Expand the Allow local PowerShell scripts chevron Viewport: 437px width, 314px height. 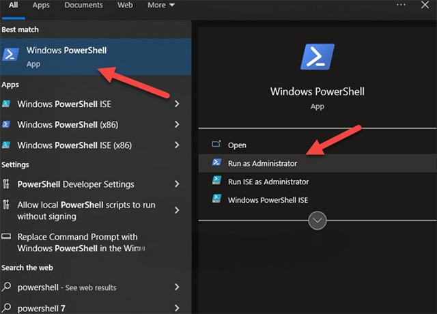(177, 210)
